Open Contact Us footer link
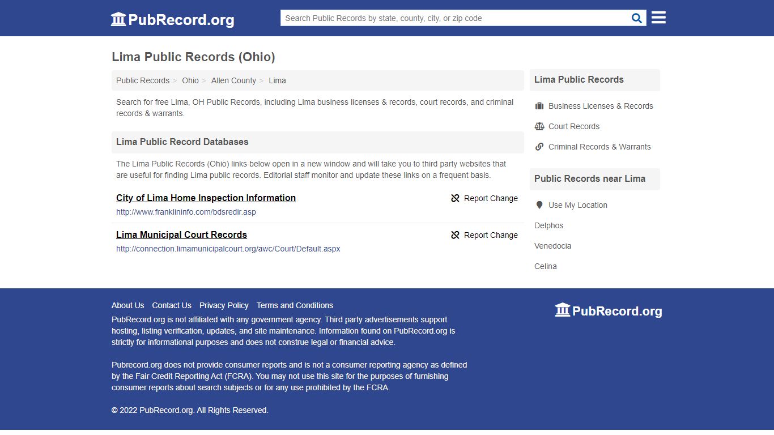Screen dimensions: 774x435 (172, 305)
